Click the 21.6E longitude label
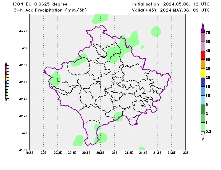The image size is (221, 170). [x=157, y=153]
